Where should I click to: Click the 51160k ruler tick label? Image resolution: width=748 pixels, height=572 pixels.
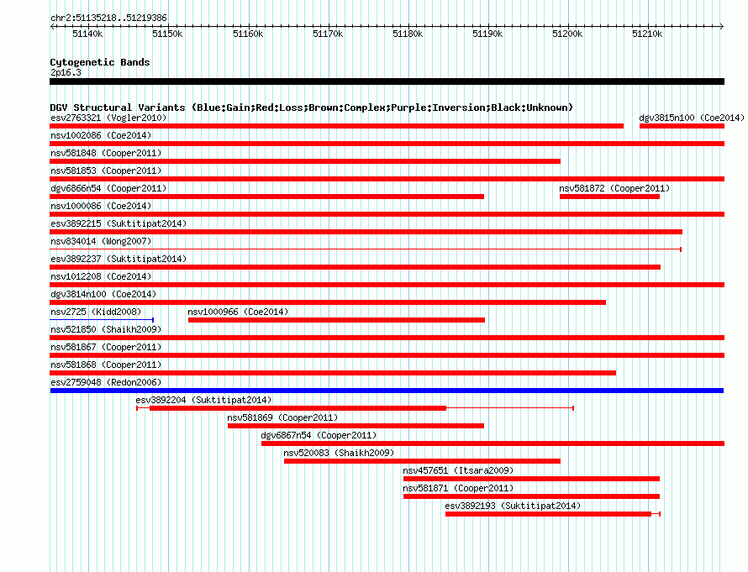point(248,34)
